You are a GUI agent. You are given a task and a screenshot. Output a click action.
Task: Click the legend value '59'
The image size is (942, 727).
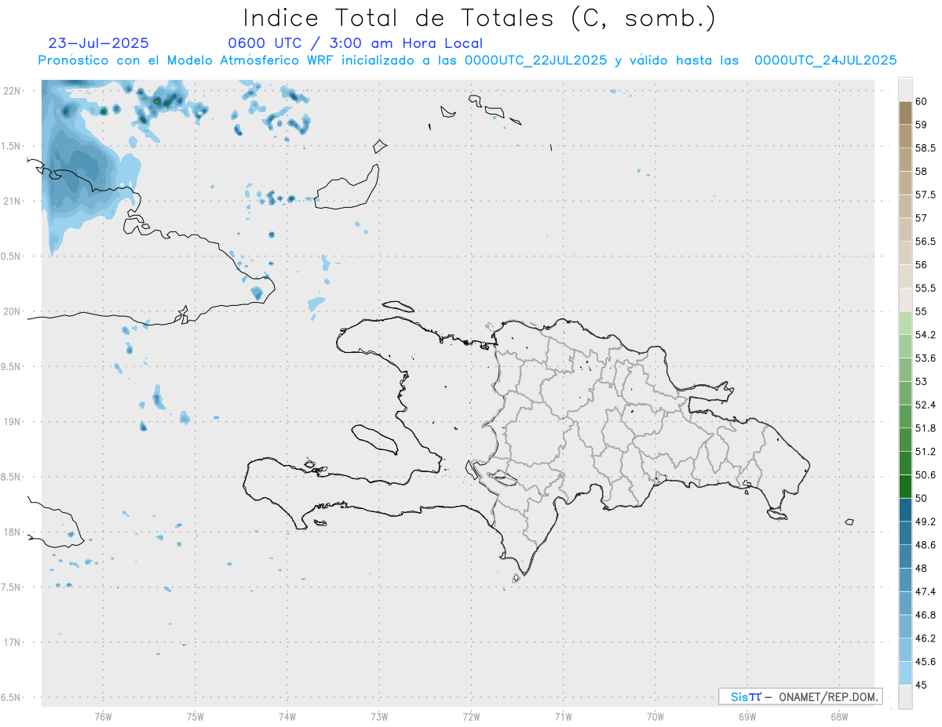point(921,125)
